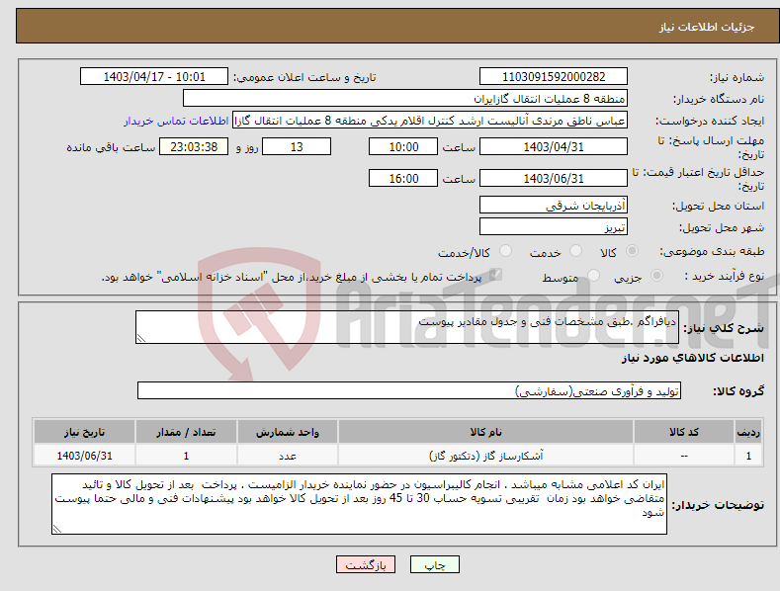Click the delivery city field تبریز
780x591 pixels.
[x=554, y=227]
